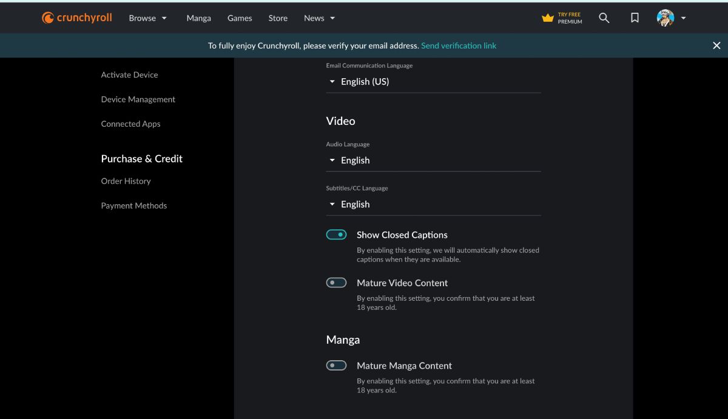Open Device Management in the sidebar

point(138,99)
